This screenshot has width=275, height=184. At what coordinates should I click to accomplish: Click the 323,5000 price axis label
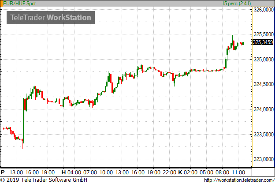(264, 134)
